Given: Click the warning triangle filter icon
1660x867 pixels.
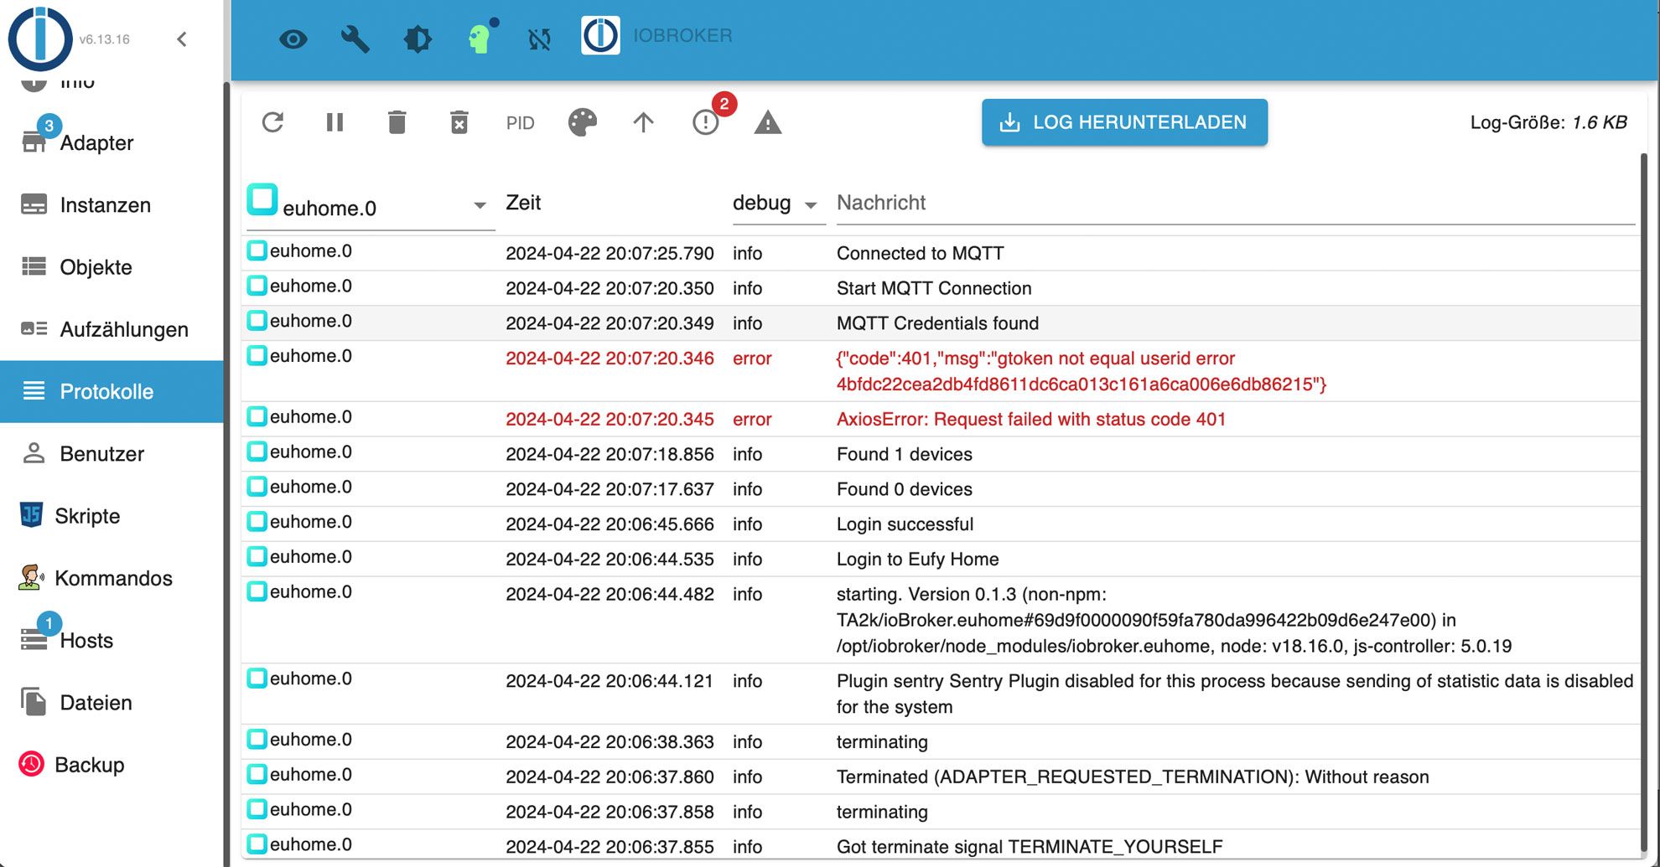Looking at the screenshot, I should point(768,122).
